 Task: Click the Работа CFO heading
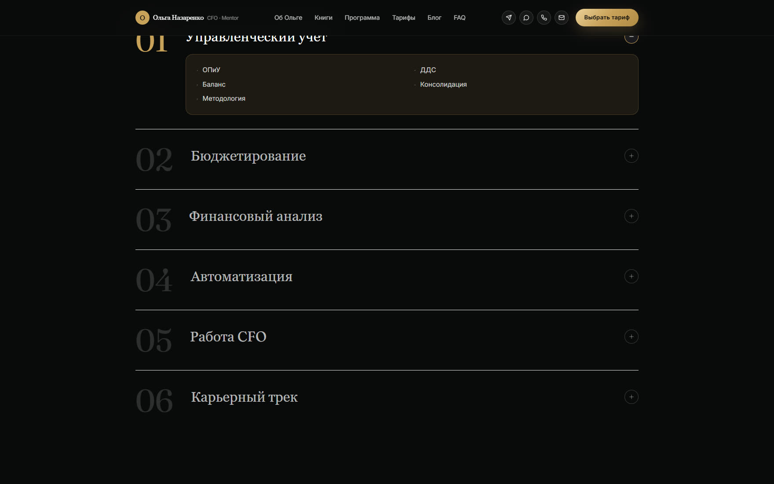(228, 337)
